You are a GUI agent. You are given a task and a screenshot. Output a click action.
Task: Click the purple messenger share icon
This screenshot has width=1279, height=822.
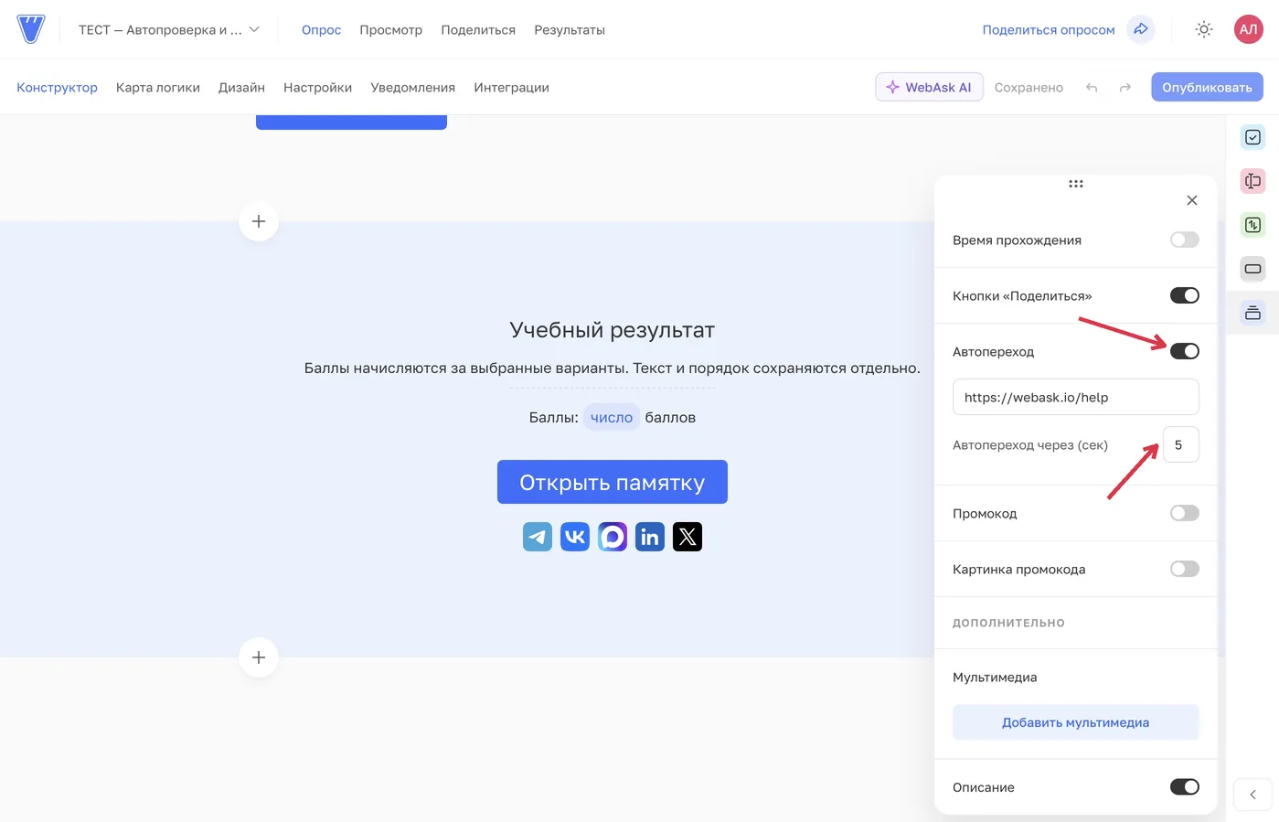[x=613, y=537]
